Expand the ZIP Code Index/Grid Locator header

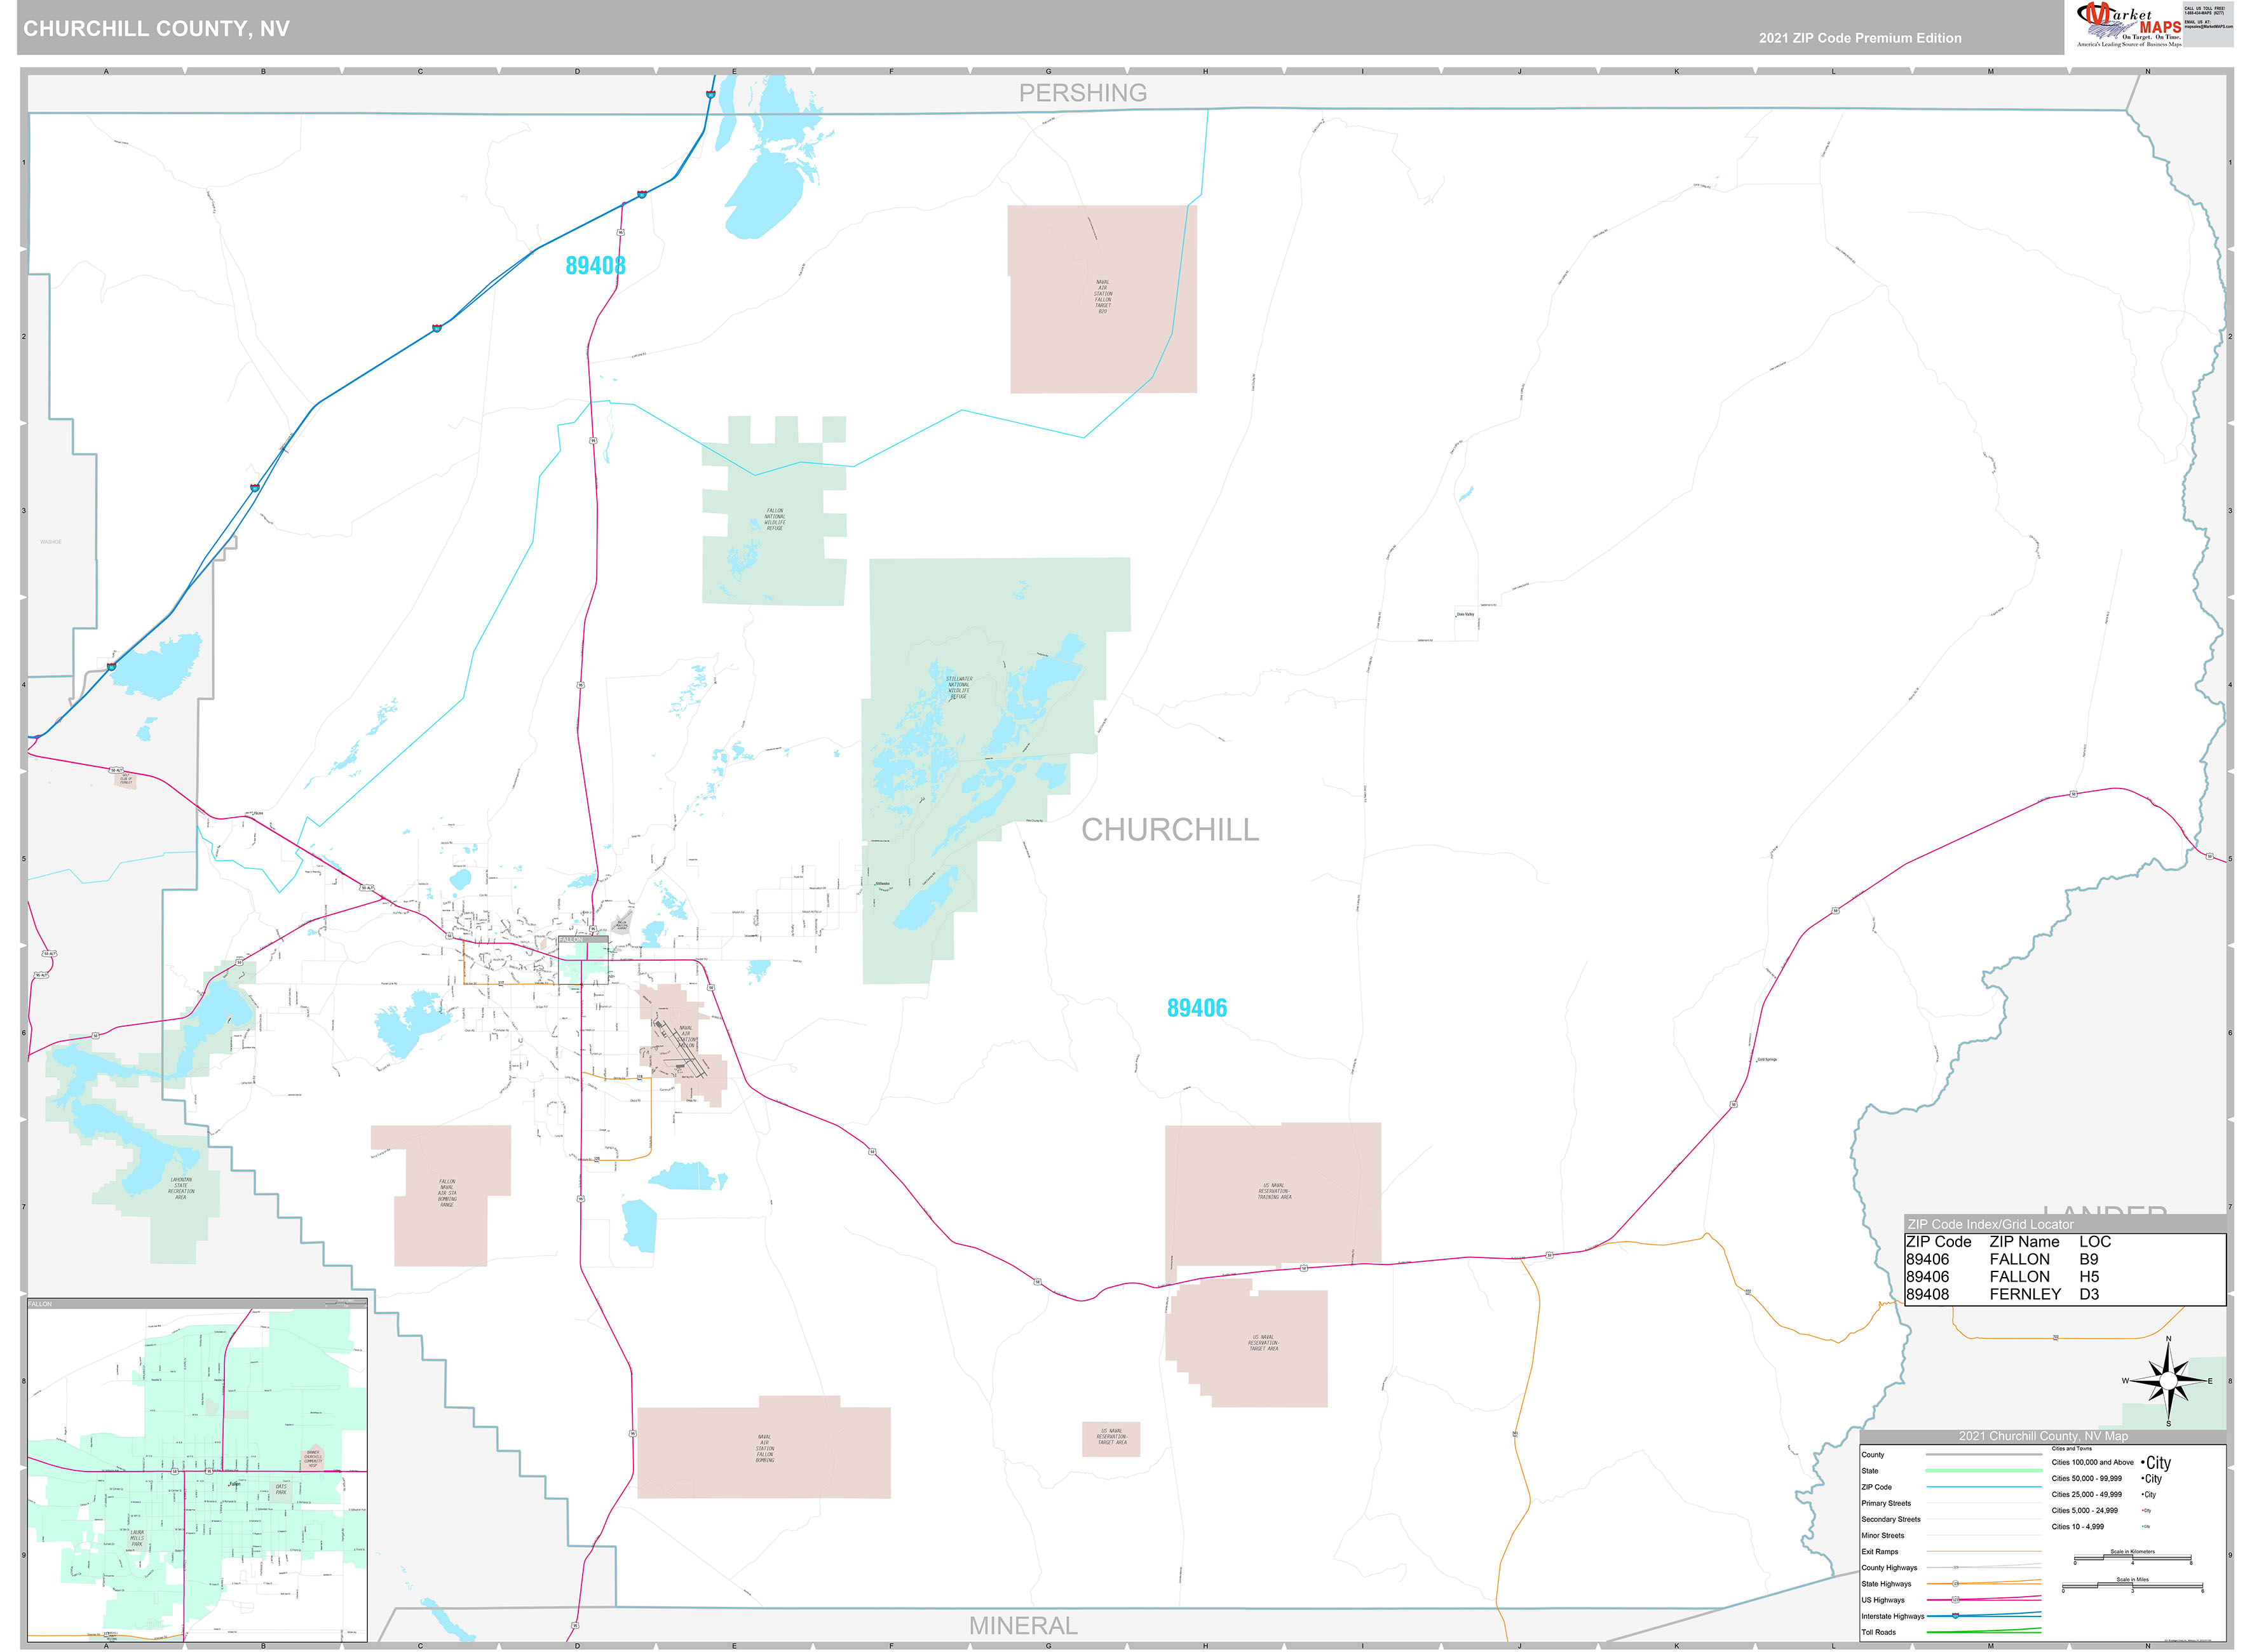point(1990,1224)
